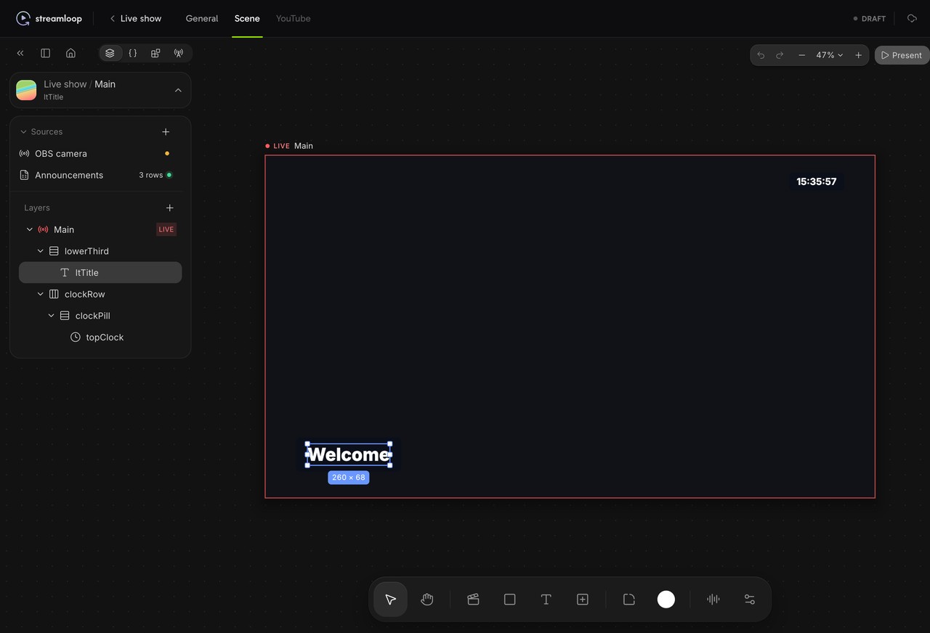Zoom out with the minus button
Screen dimensions: 930x633
click(x=801, y=55)
